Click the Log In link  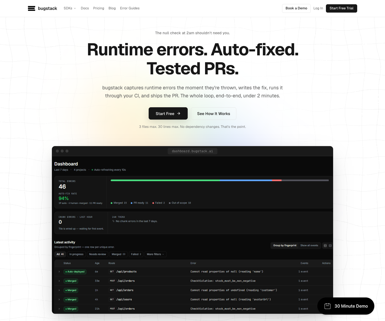click(x=318, y=8)
